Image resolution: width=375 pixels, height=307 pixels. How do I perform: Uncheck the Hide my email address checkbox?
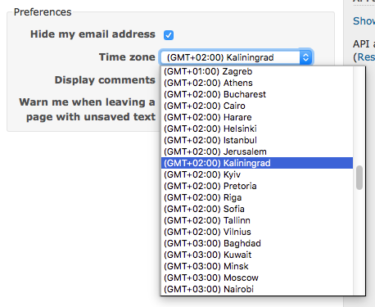(169, 35)
